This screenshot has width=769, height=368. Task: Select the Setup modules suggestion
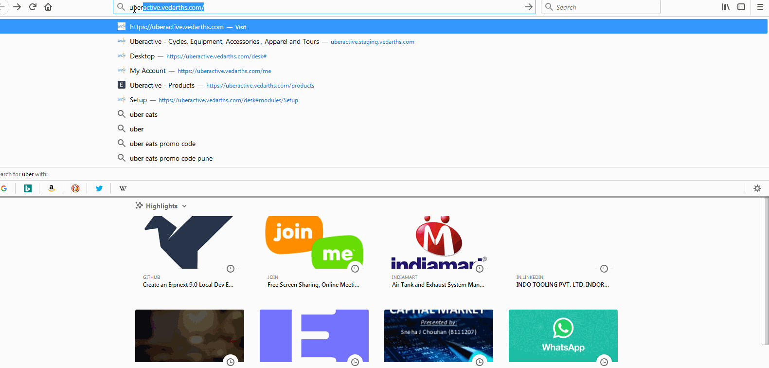(x=384, y=100)
